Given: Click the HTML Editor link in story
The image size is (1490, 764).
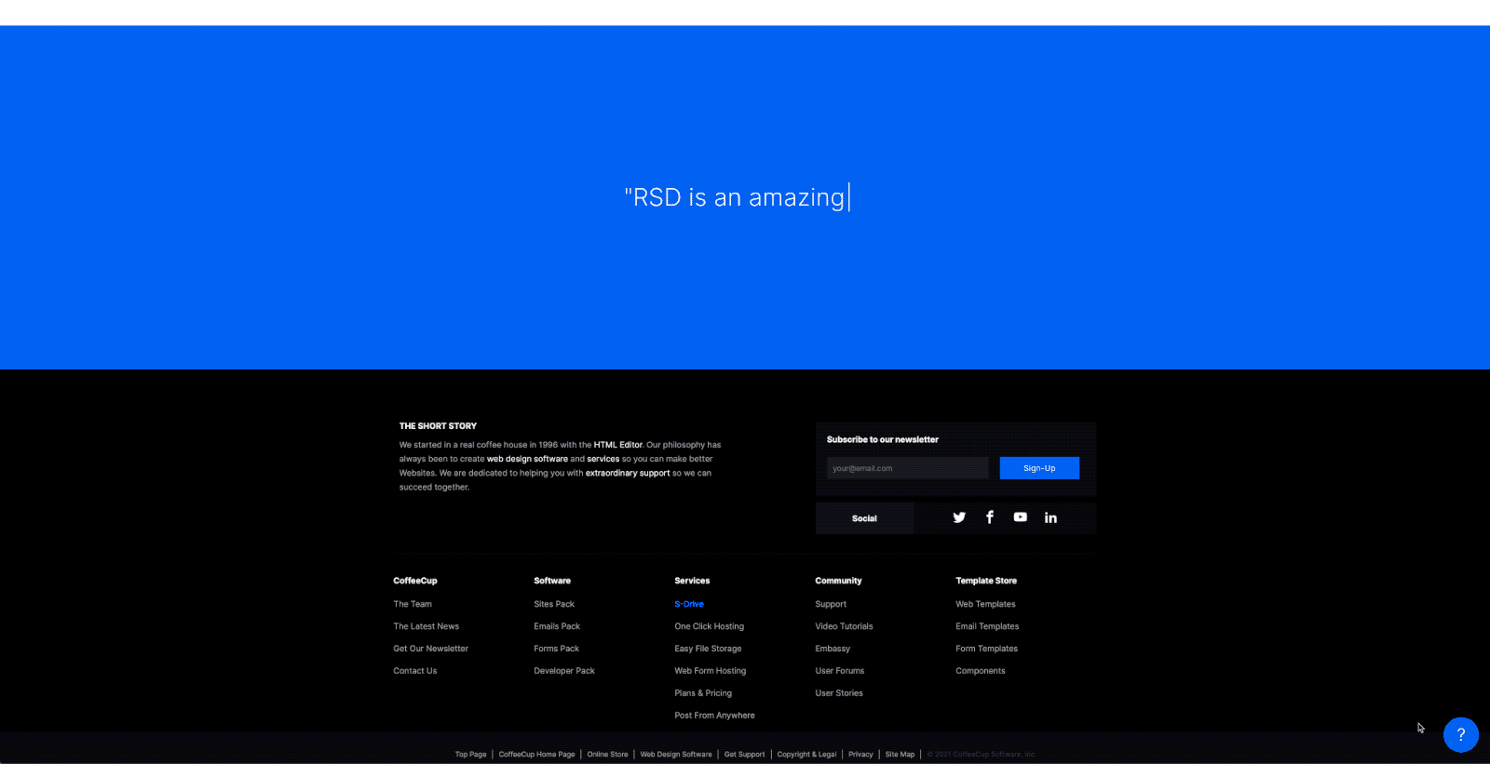Looking at the screenshot, I should [x=618, y=445].
